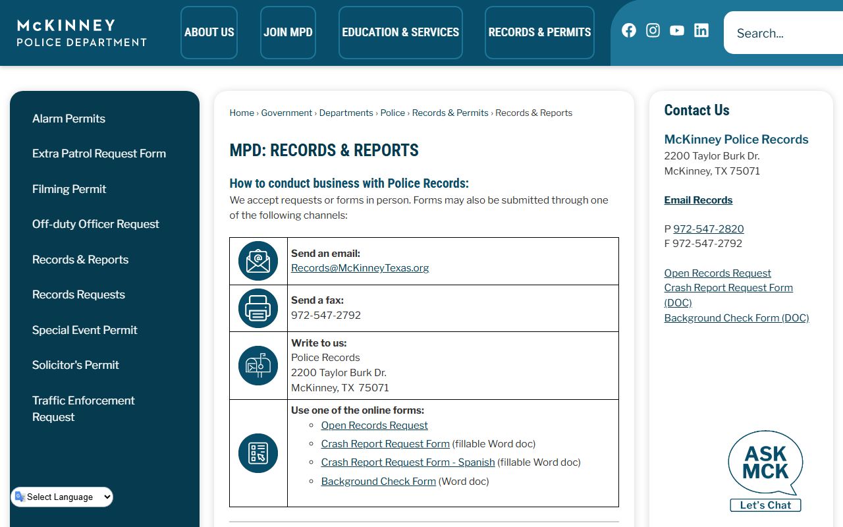Open the Crash Report Request Form - Spanish link

[x=408, y=462]
